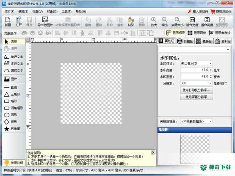Expand the empty object selector dropdown in properties panel

pyautogui.click(x=194, y=49)
